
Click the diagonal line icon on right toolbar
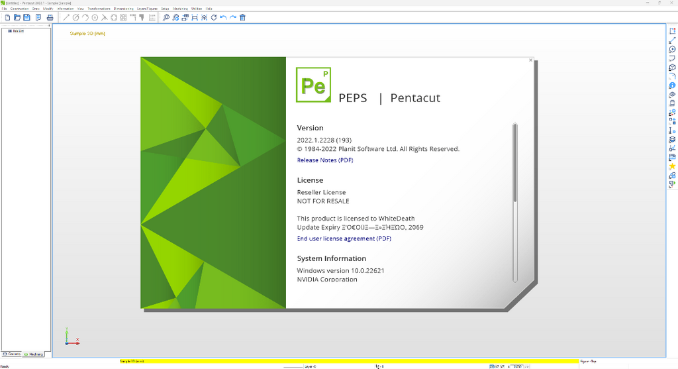672,40
